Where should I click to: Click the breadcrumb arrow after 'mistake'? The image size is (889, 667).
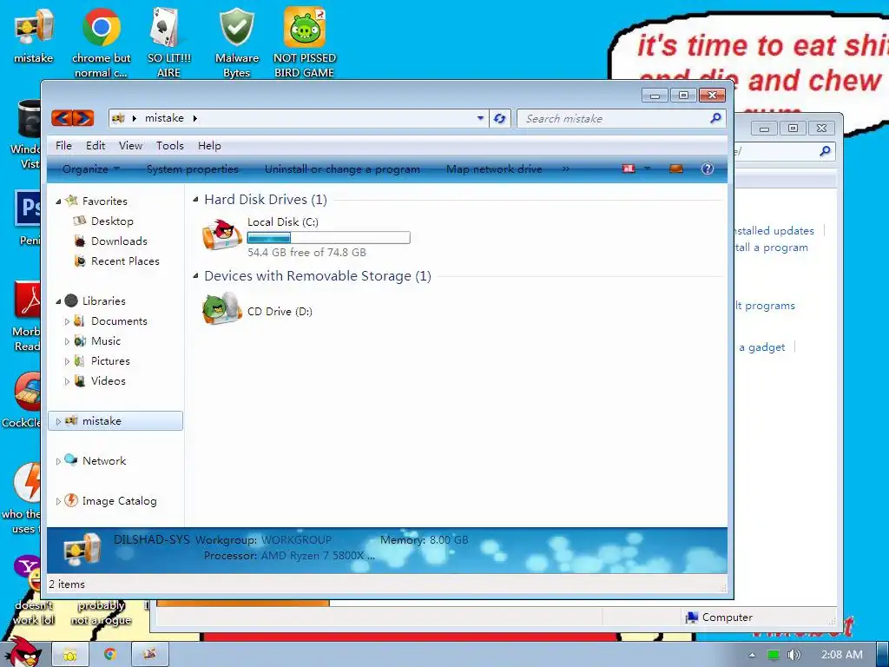(x=195, y=118)
